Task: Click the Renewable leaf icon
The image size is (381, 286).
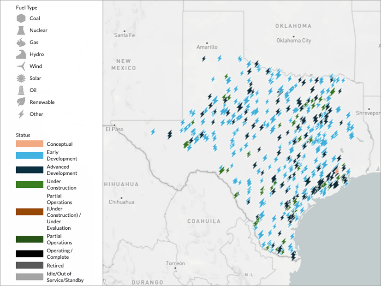Action: 21,102
